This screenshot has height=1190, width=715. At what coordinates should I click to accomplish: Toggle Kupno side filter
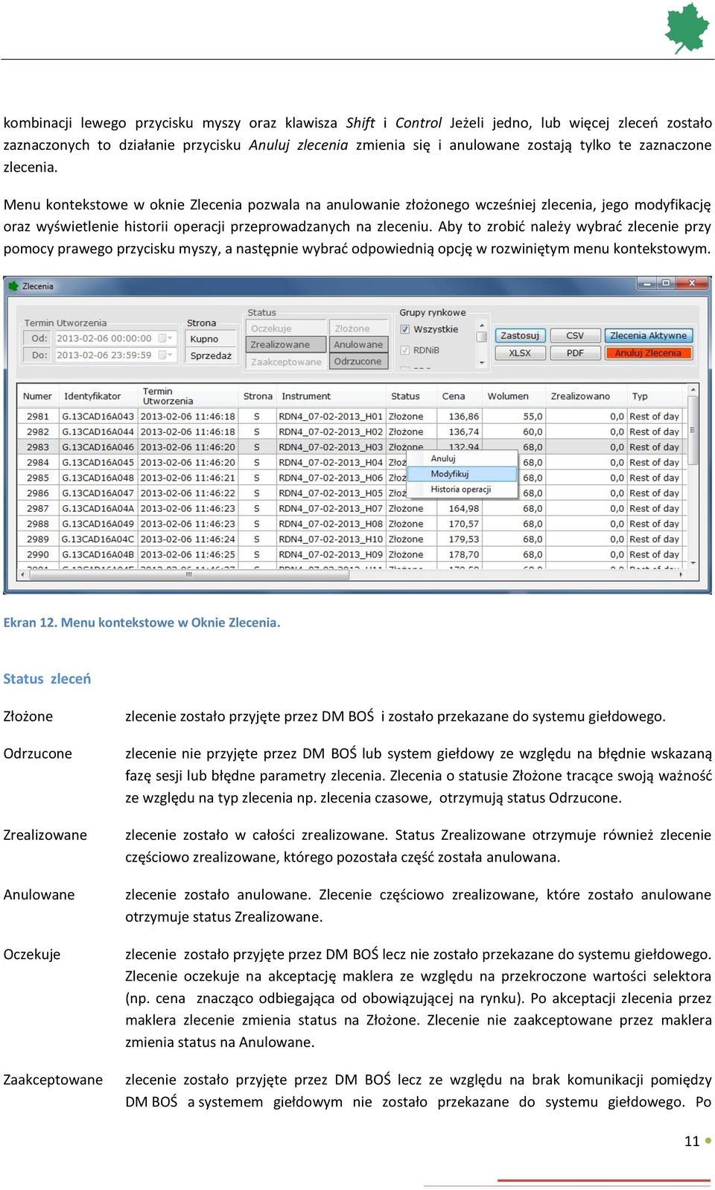(210, 339)
